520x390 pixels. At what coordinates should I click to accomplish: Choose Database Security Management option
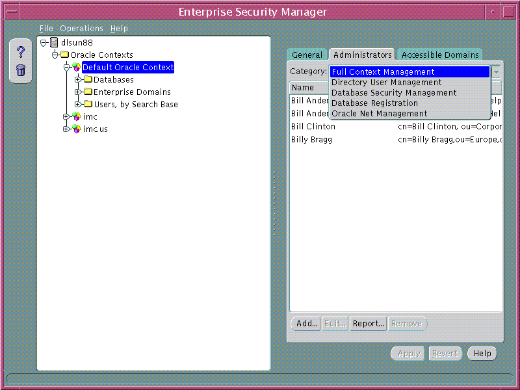coord(410,92)
